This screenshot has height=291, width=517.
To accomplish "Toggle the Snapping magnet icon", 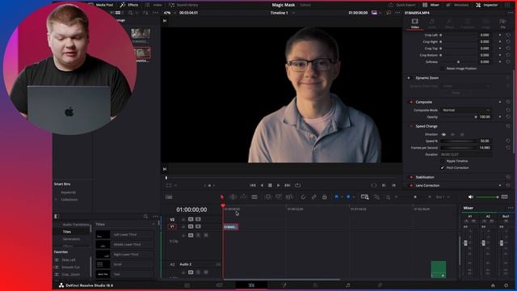I will (x=304, y=197).
